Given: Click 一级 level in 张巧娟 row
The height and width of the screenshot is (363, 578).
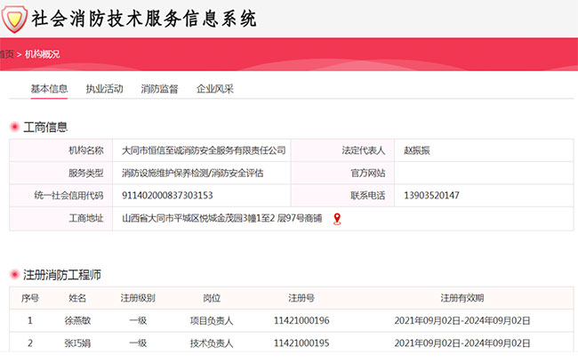Looking at the screenshot, I should click(x=138, y=343).
